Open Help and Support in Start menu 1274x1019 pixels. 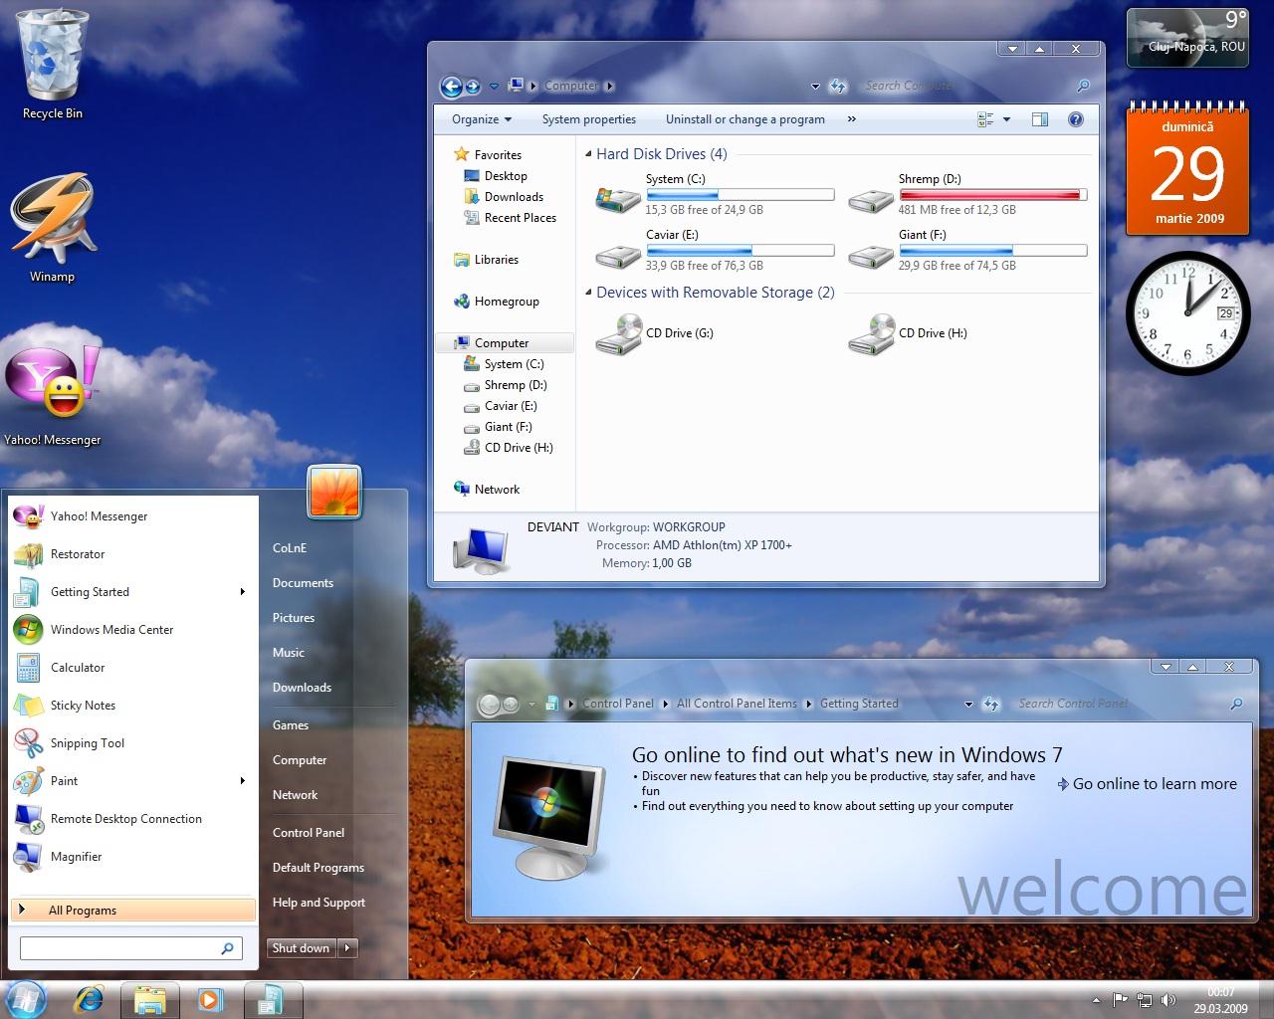318,903
